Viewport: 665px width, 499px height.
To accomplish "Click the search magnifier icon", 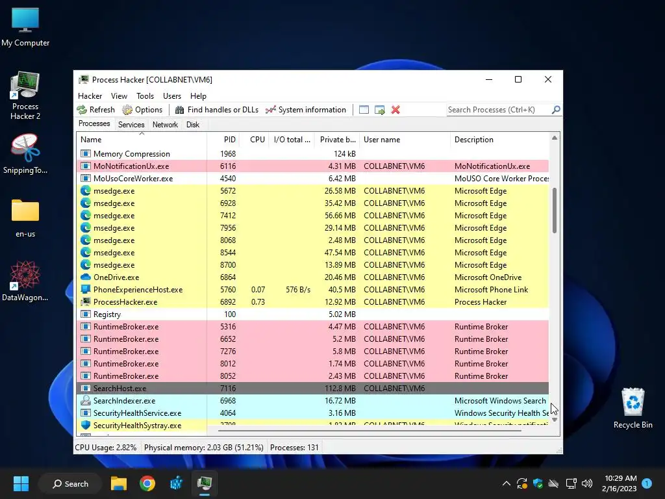I will point(556,110).
